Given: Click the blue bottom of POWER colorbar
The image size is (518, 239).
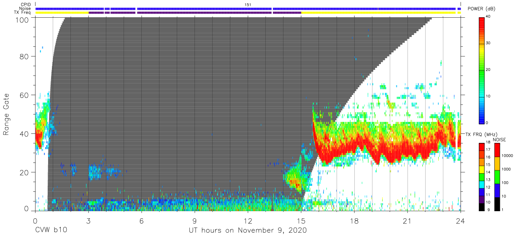Looking at the screenshot, I should click(x=482, y=120).
